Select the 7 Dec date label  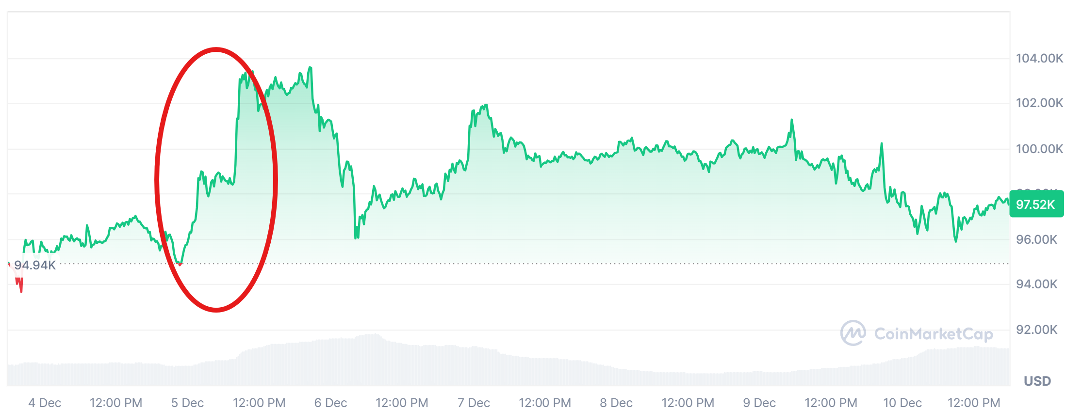(474, 403)
